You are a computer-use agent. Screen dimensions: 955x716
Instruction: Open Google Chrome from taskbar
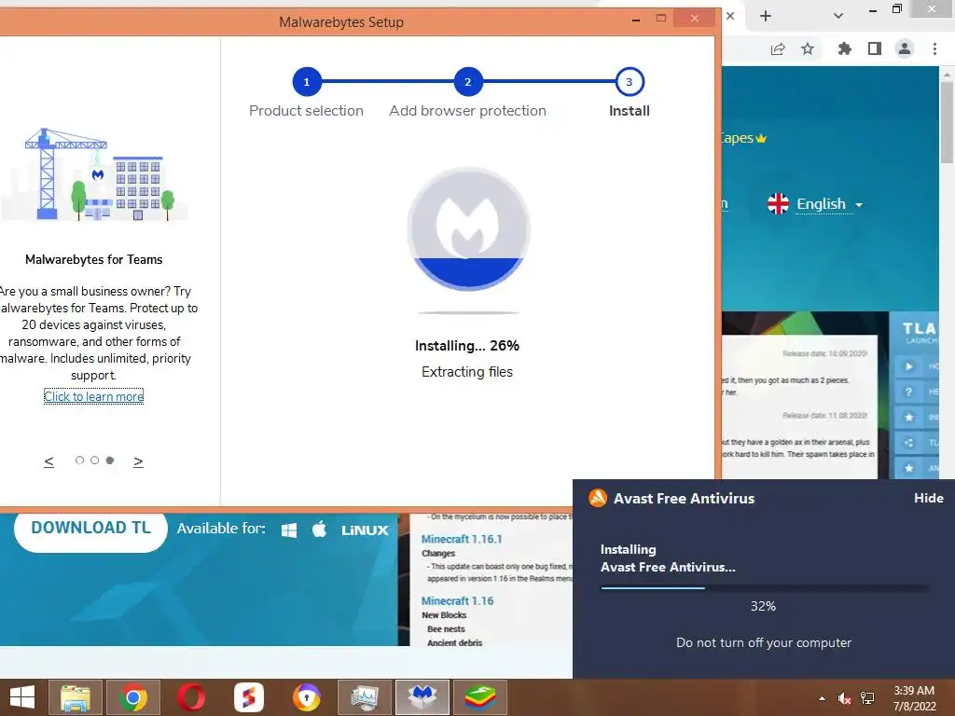pyautogui.click(x=133, y=697)
